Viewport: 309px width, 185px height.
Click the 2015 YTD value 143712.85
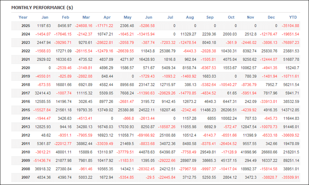290,110
